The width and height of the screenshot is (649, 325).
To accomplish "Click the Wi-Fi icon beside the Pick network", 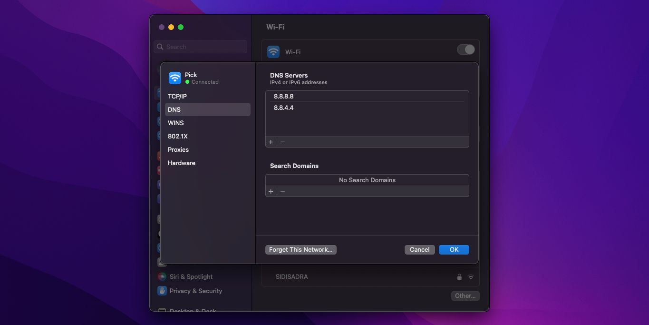I will [x=175, y=77].
